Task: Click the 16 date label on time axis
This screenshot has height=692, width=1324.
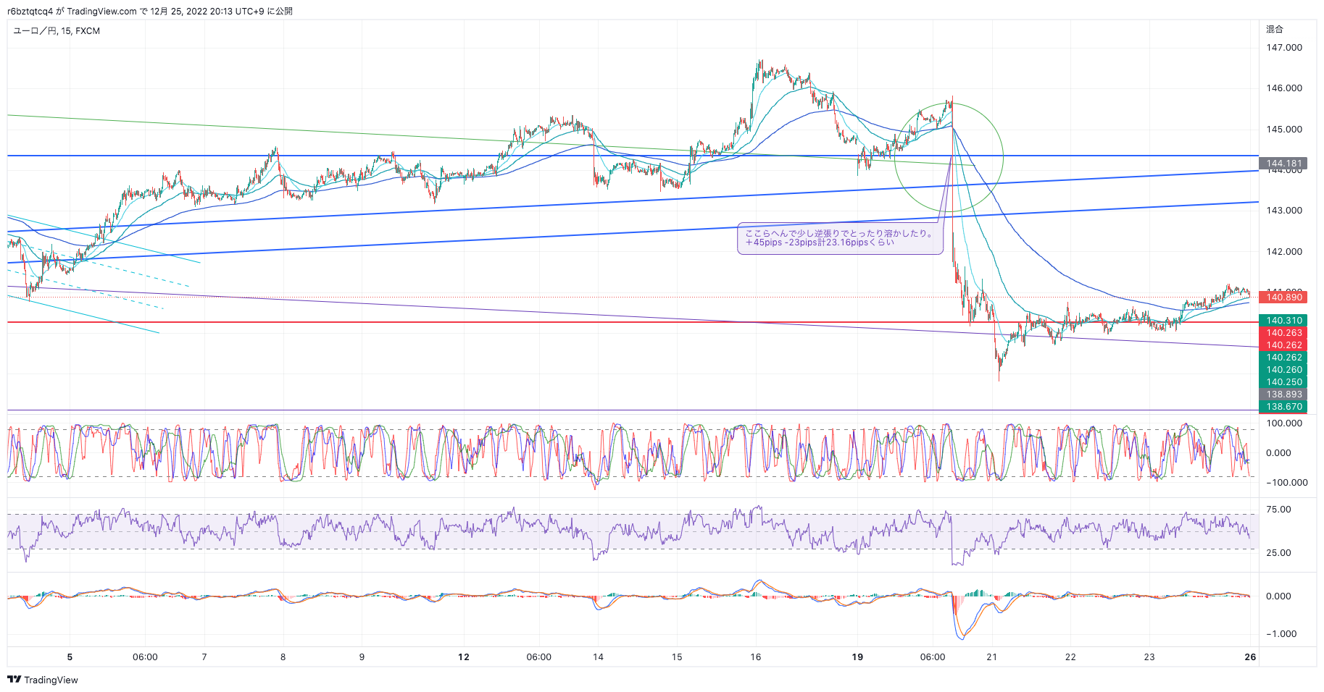Action: click(x=756, y=657)
